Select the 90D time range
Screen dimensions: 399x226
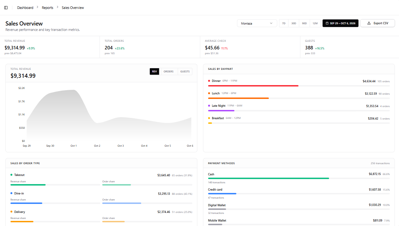(304, 23)
